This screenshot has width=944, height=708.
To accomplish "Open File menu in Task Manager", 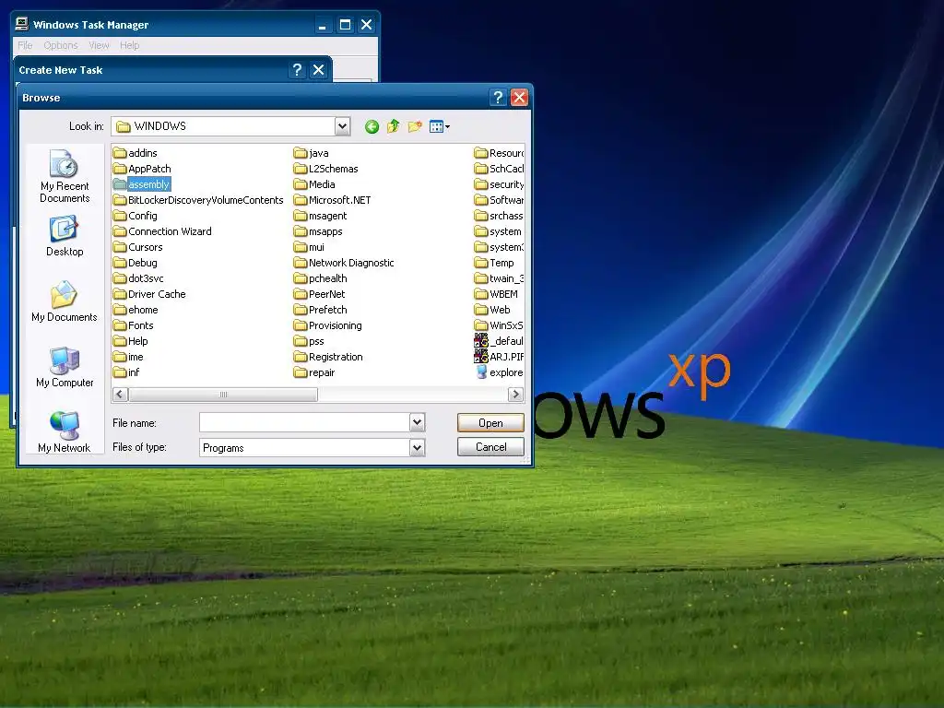I will (x=25, y=45).
